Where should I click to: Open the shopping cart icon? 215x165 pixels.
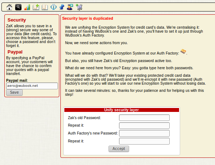point(79,7)
